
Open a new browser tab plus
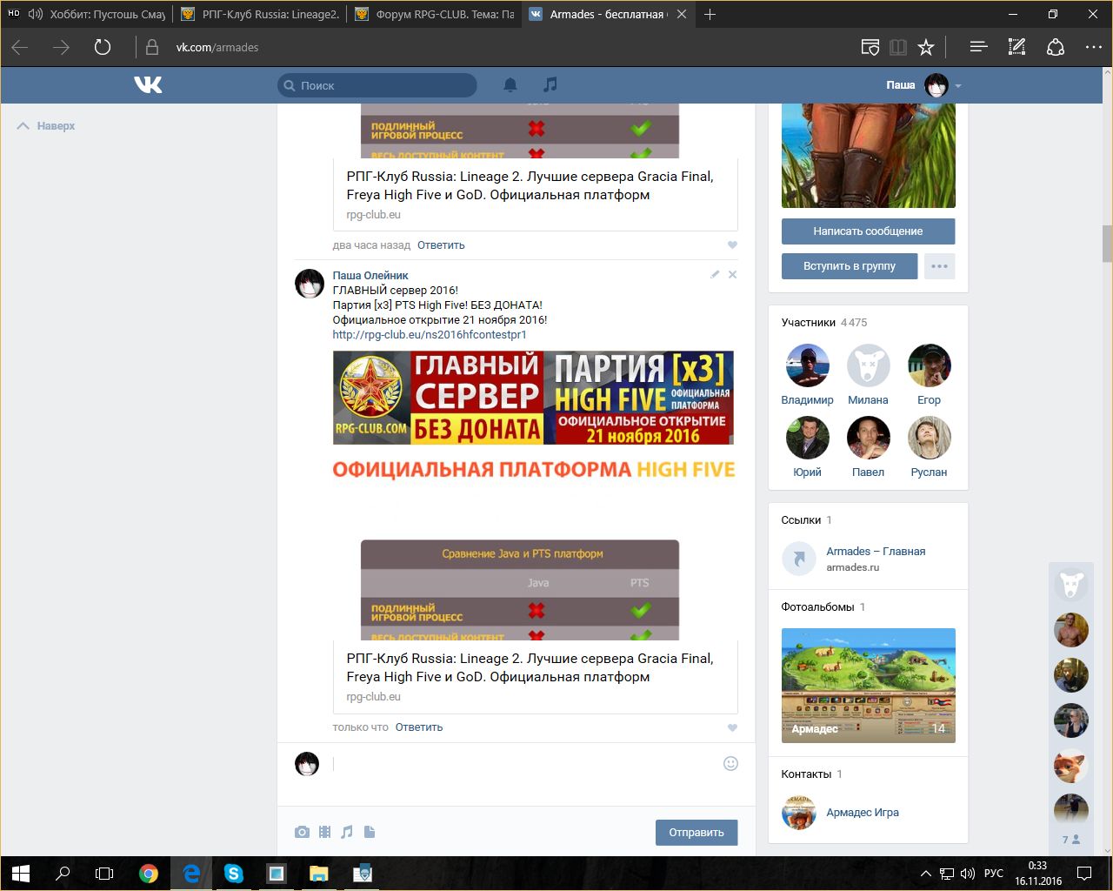(x=710, y=14)
